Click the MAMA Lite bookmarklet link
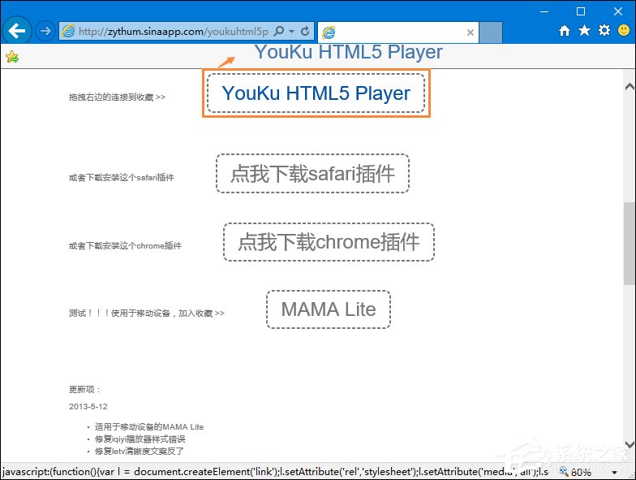 click(x=329, y=309)
